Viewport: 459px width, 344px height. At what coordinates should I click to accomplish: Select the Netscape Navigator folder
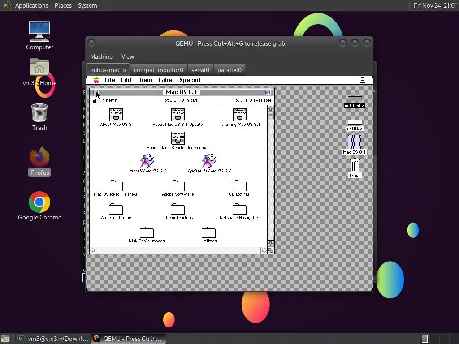pos(239,209)
